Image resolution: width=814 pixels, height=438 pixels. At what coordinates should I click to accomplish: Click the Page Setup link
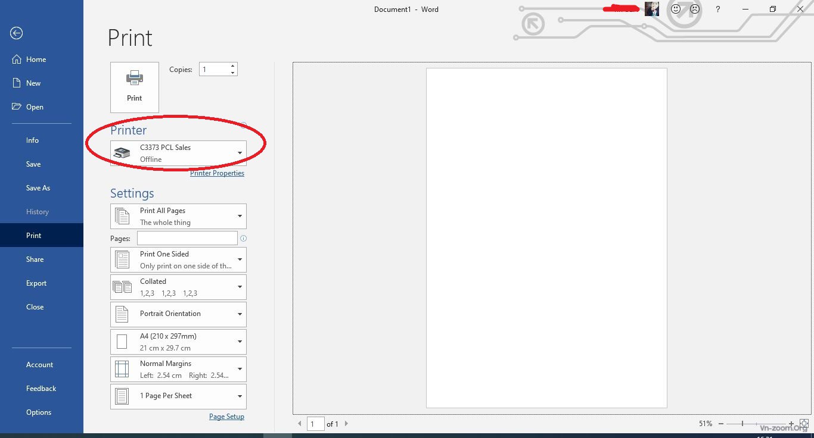tap(226, 417)
